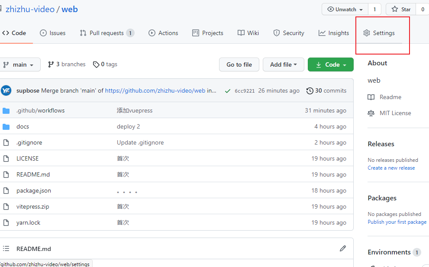Viewport: 429px width, 267px height.
Task: Open the web repository name link
Action: (x=70, y=9)
